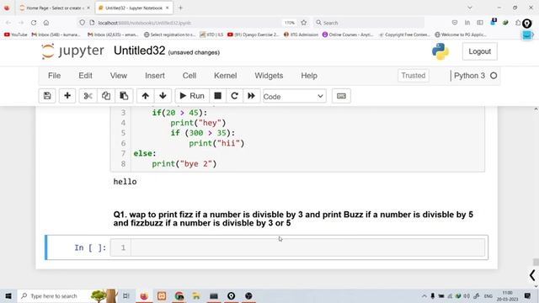
Task: Open the browser extensions puzzle icon
Action: click(x=518, y=23)
